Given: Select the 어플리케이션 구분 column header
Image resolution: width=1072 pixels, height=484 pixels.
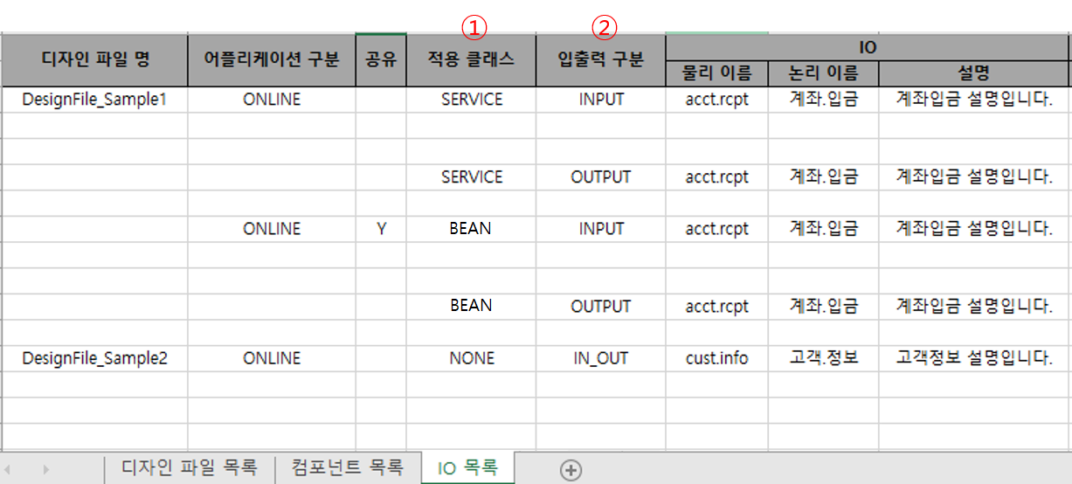Looking at the screenshot, I should point(272,60).
